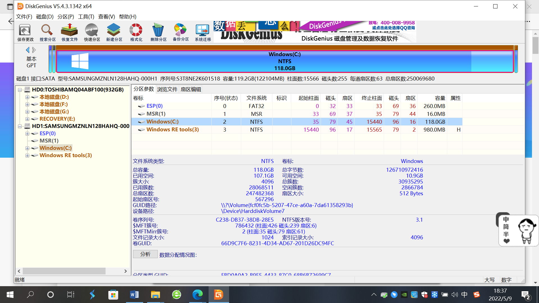The height and width of the screenshot is (303, 539).
Task: Start the 系统迁移 system migration tool
Action: [202, 32]
